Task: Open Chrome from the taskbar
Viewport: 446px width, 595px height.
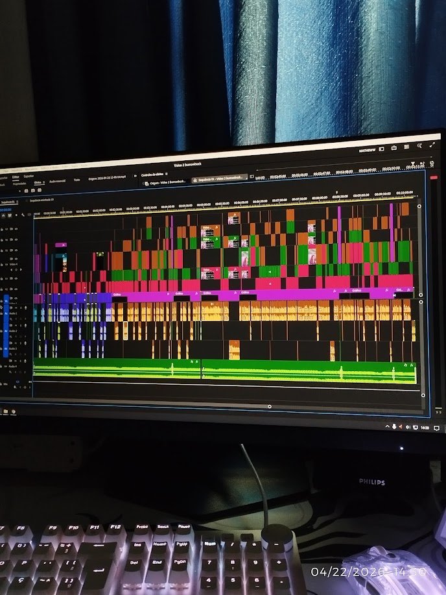Action: 13,411
